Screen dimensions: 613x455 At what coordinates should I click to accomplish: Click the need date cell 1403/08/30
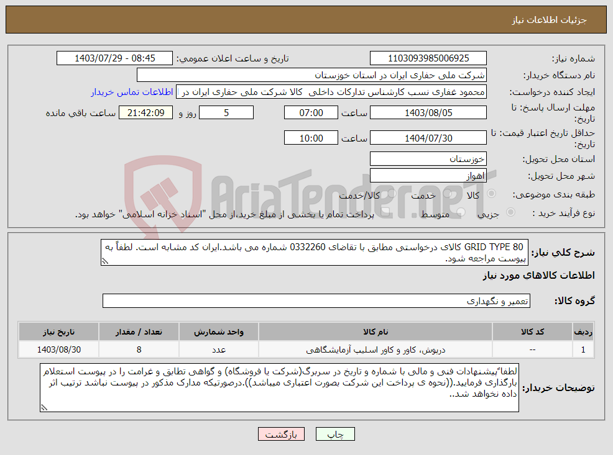(x=58, y=349)
